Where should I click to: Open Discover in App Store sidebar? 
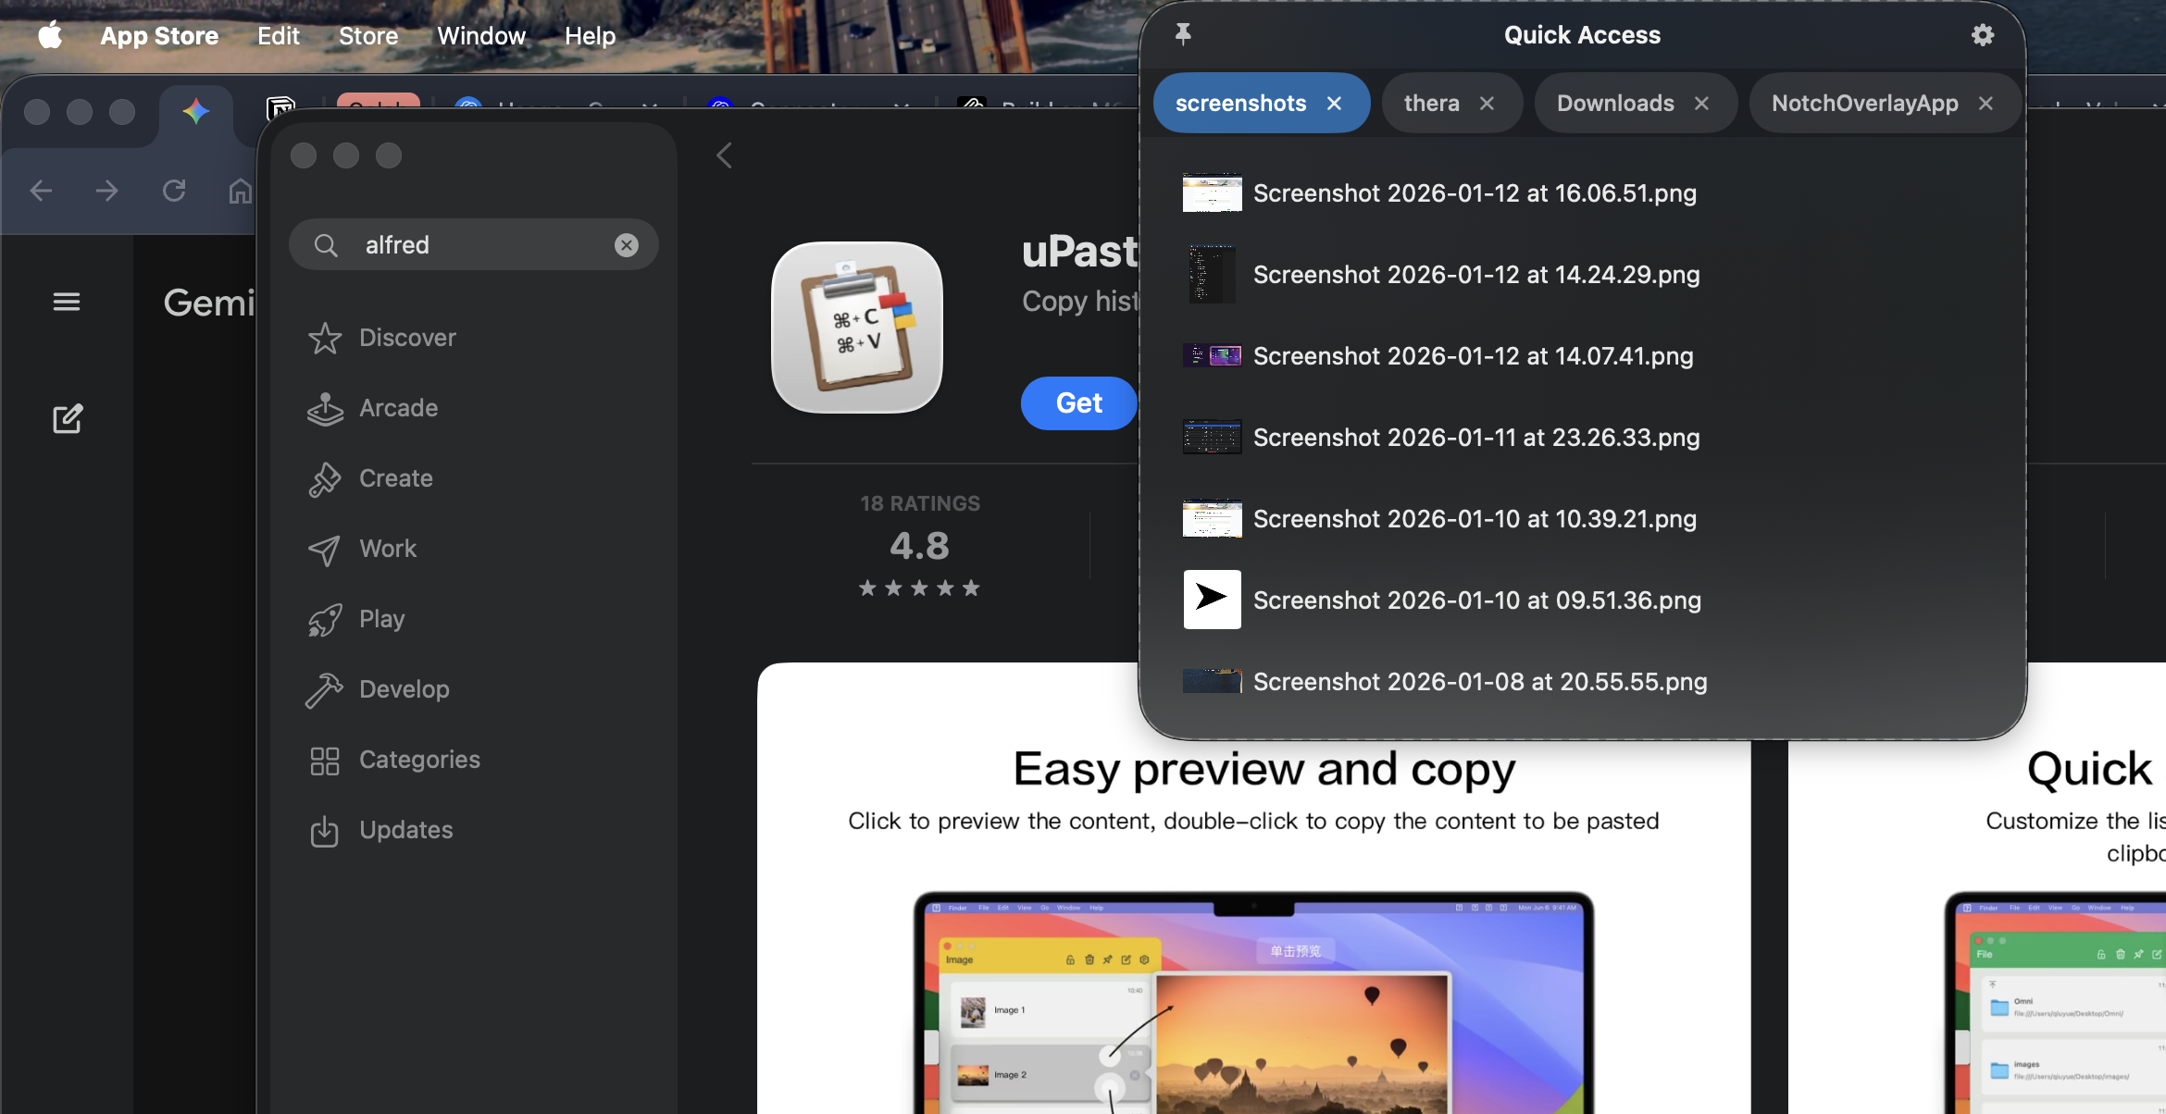[x=407, y=338]
